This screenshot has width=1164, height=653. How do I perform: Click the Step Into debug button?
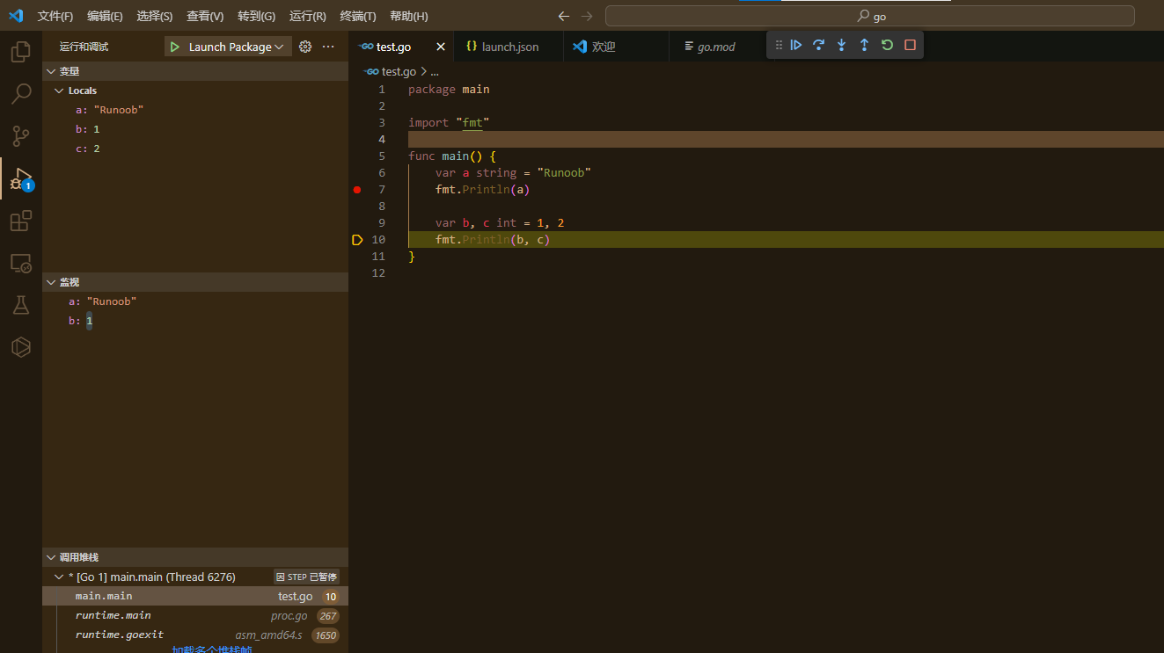(x=841, y=45)
